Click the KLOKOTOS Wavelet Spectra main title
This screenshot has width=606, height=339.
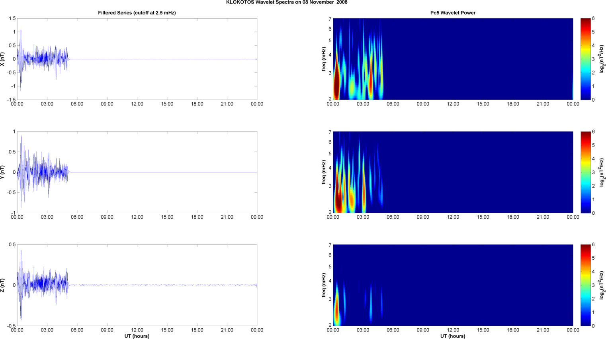(287, 2)
